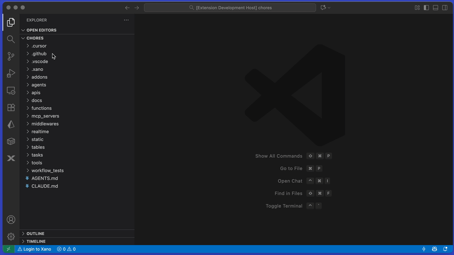Go forward with the right arrow
The height and width of the screenshot is (255, 454).
(x=137, y=8)
